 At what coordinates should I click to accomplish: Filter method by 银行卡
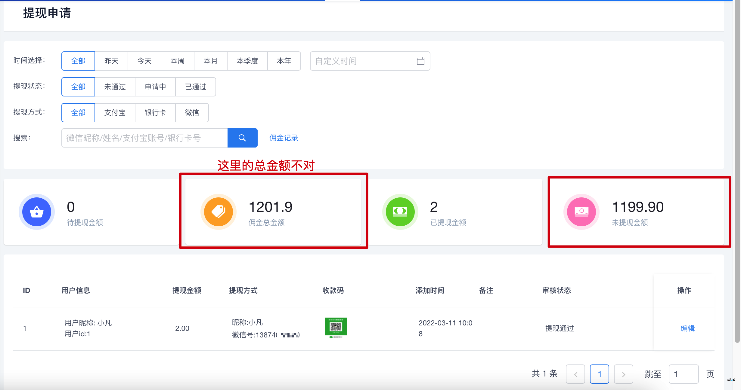click(155, 113)
